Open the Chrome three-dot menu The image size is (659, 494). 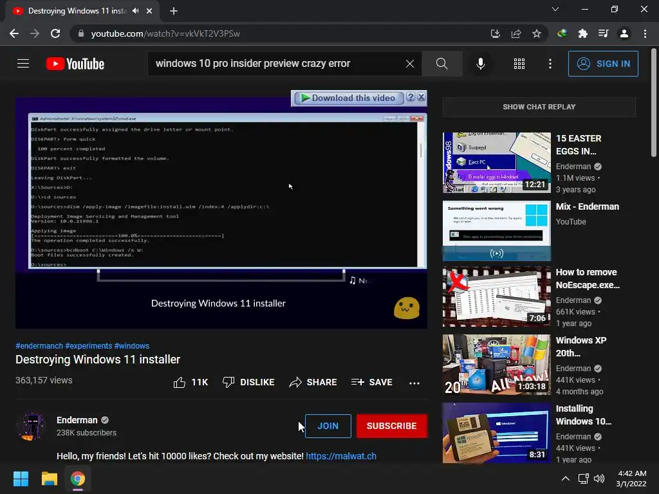(645, 33)
